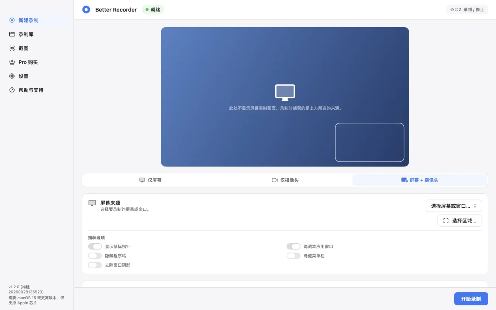Open 新建录制 in the sidebar

(x=37, y=20)
